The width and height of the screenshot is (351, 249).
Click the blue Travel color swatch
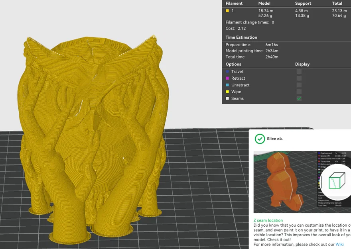pos(227,72)
